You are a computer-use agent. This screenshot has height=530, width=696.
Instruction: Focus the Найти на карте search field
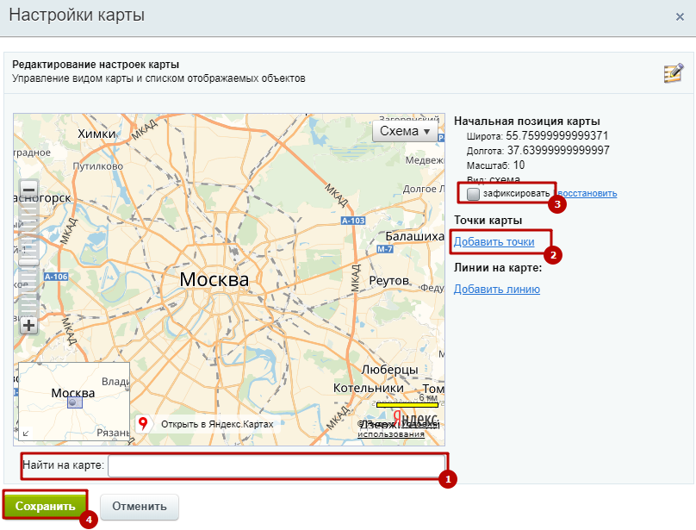click(x=276, y=466)
